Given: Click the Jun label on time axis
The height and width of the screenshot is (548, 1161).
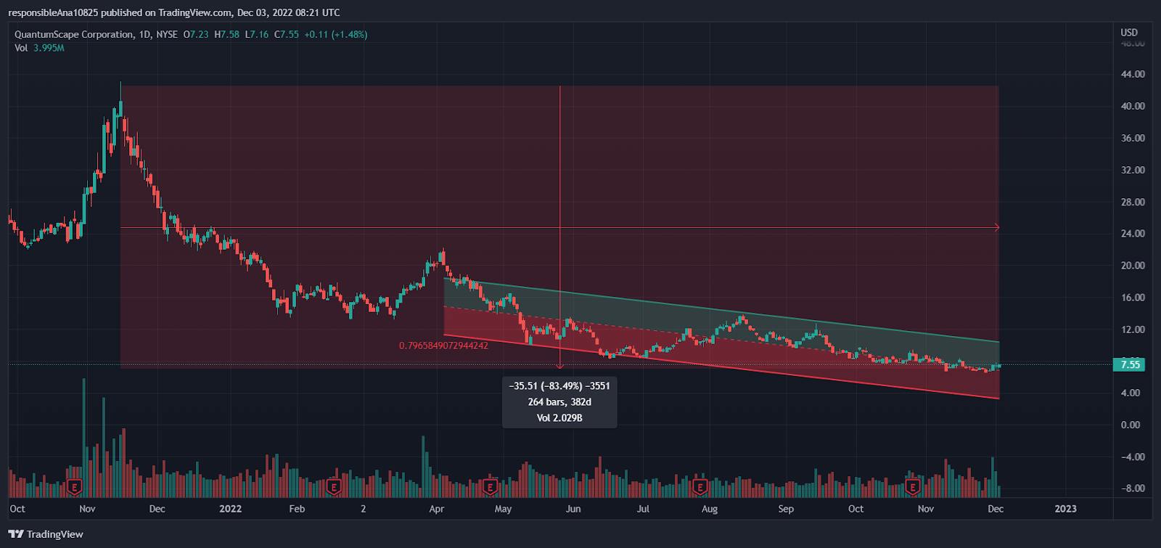Looking at the screenshot, I should tap(573, 509).
